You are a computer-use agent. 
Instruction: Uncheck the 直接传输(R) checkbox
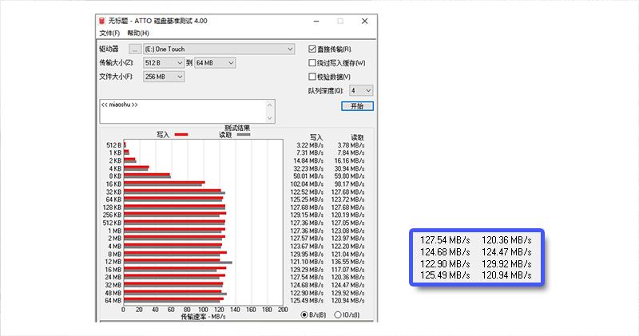coord(312,49)
